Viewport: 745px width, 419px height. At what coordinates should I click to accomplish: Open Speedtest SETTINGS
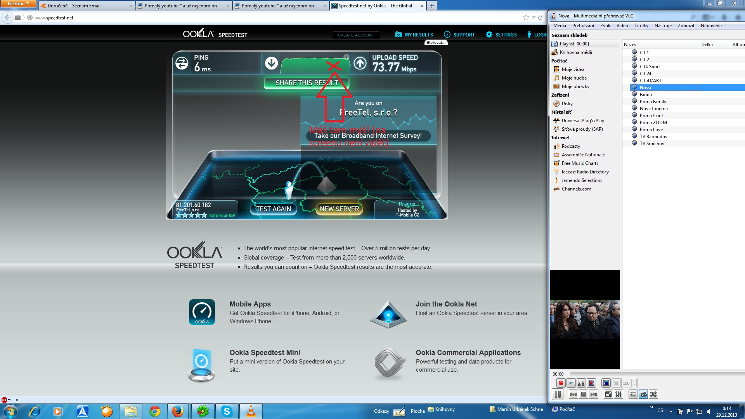coord(501,35)
